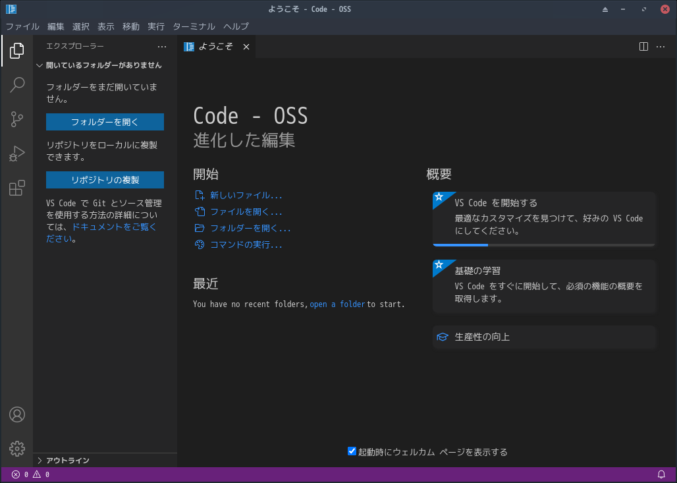Open the Run and Debug view icon

(17, 154)
